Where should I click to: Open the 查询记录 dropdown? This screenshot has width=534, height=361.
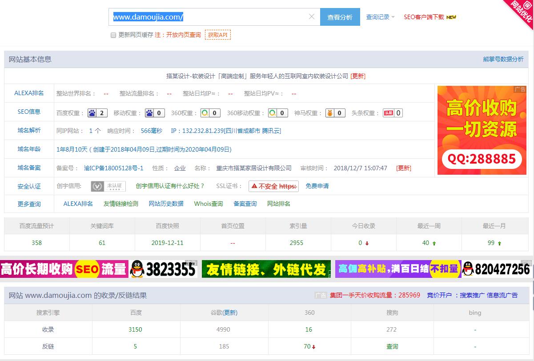click(x=380, y=17)
